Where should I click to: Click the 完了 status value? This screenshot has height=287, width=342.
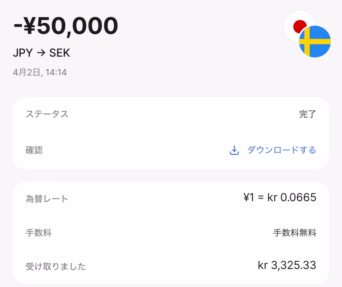tap(307, 114)
